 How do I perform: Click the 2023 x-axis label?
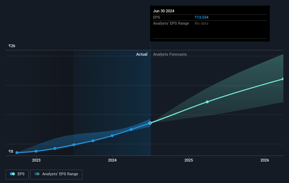click(36, 160)
